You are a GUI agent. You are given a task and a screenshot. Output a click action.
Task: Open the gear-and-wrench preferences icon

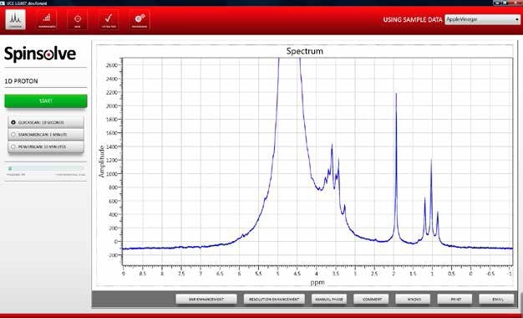140,20
